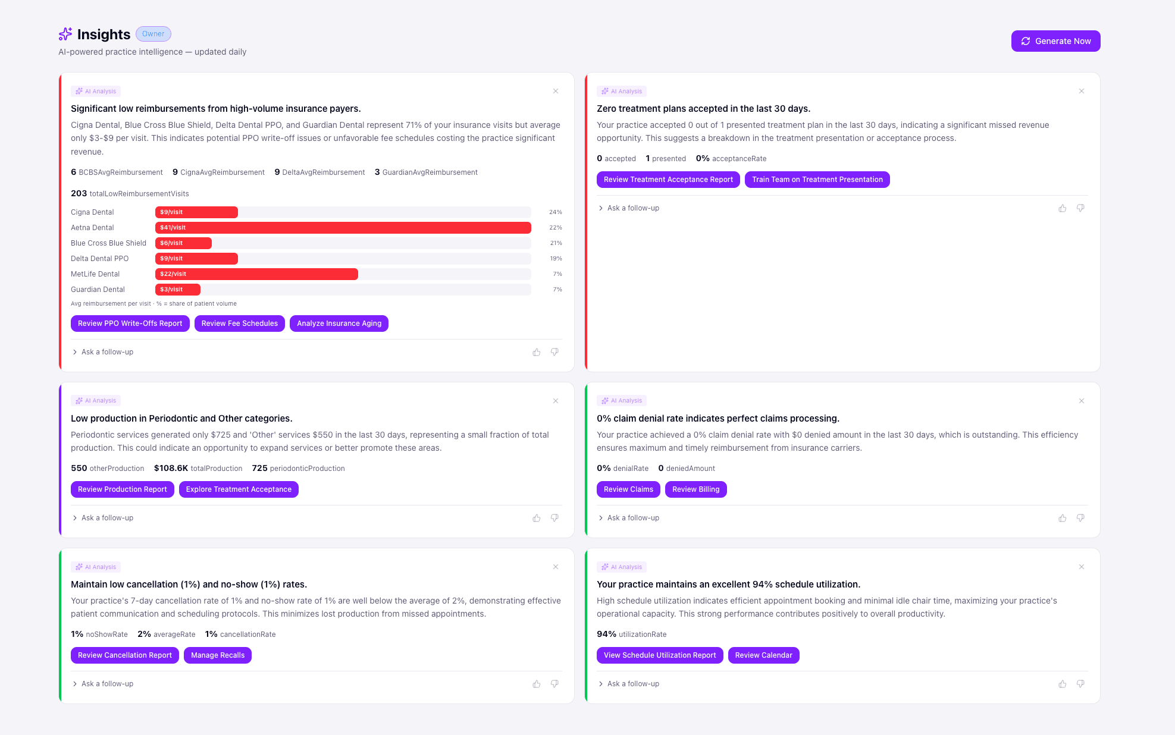Viewport: 1175px width, 735px height.
Task: Click the $108.6K totalProduction metric
Action: pos(198,469)
